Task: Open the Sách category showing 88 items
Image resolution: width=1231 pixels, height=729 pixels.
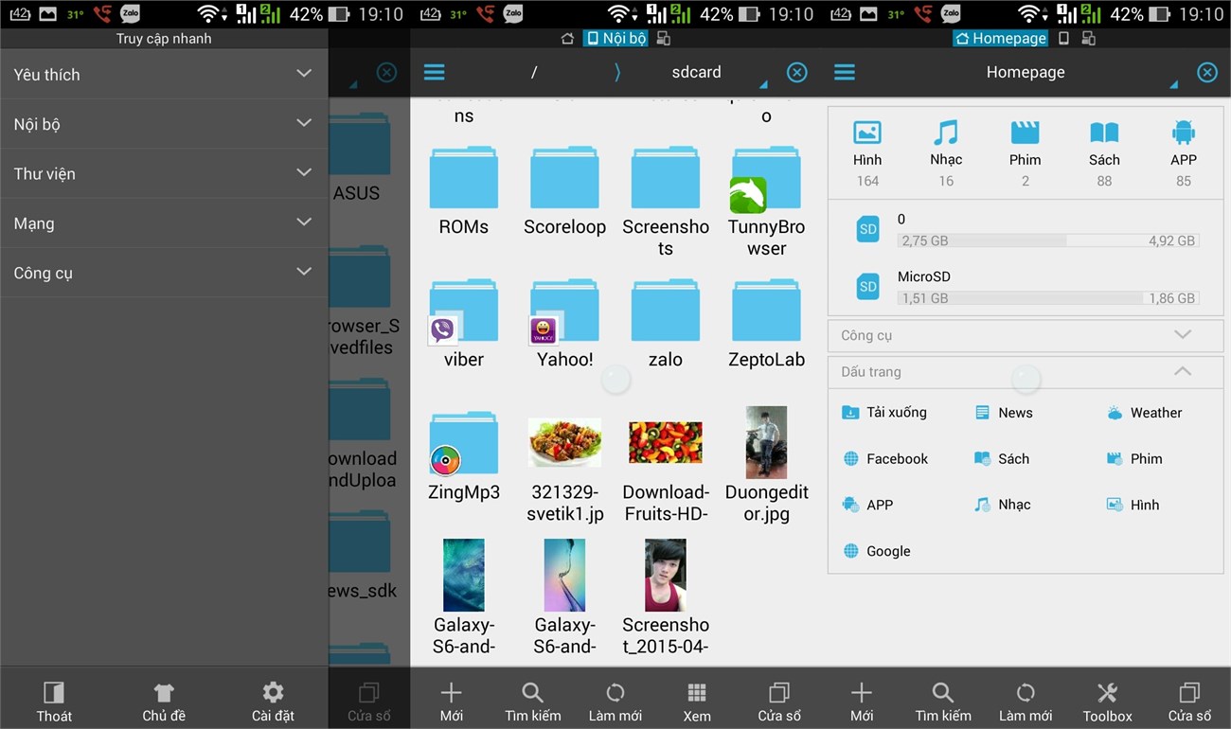Action: 1104,154
